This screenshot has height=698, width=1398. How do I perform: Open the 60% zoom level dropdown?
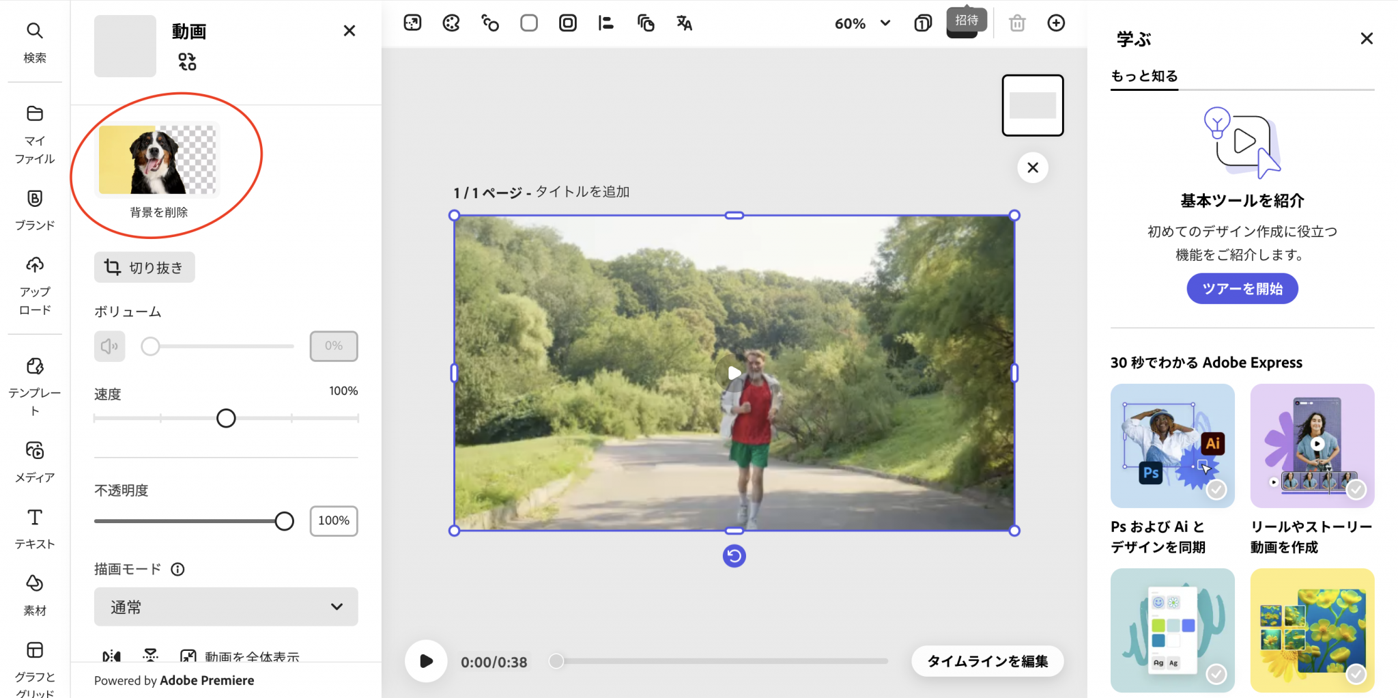click(x=863, y=23)
